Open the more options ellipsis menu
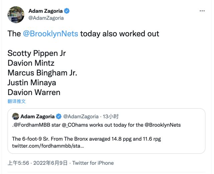 pyautogui.click(x=202, y=11)
